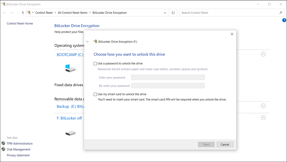Click the title bar BitLocker key icon
287x162 pixels.
click(x=3, y=4)
